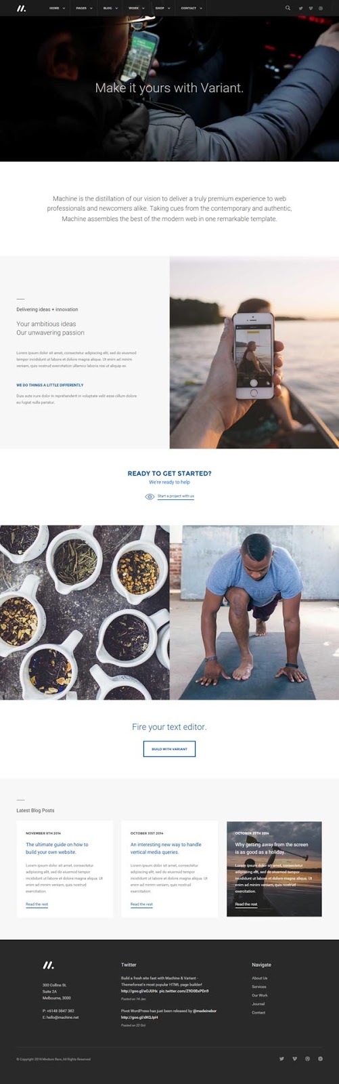Viewport: 339px width, 1084px height.
Task: Open the ultimate guide blog post title
Action: pos(57,848)
